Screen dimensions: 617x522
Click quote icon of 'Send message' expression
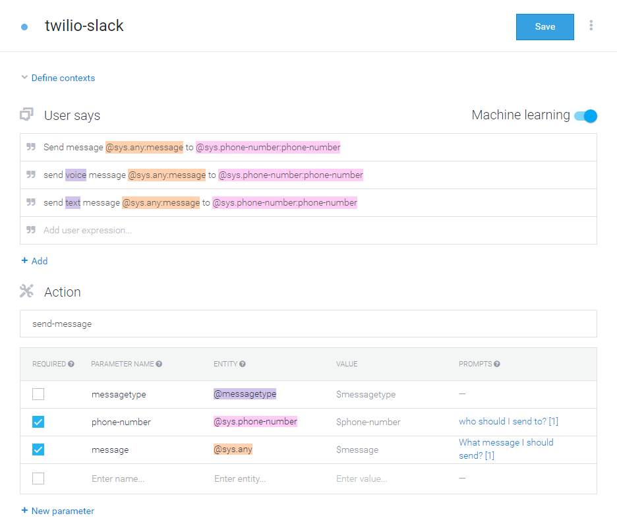[x=31, y=147]
